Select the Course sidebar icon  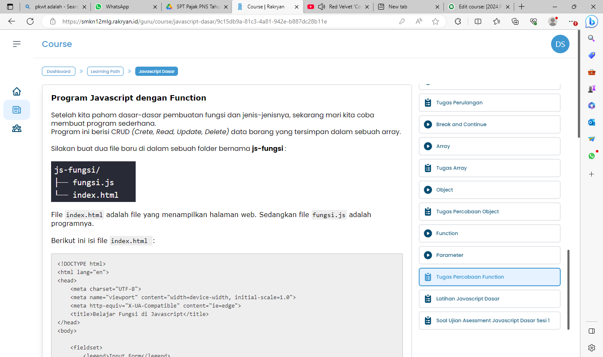17,110
